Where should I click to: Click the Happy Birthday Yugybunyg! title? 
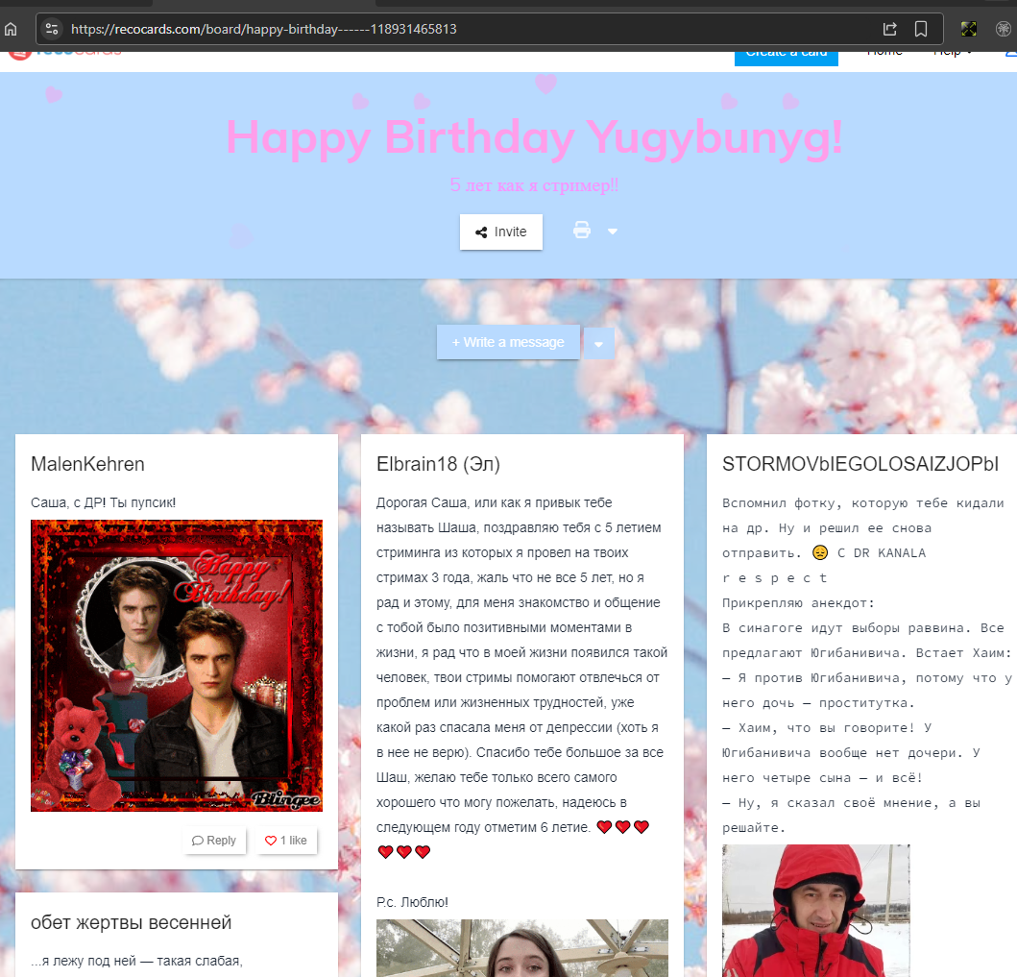535,138
